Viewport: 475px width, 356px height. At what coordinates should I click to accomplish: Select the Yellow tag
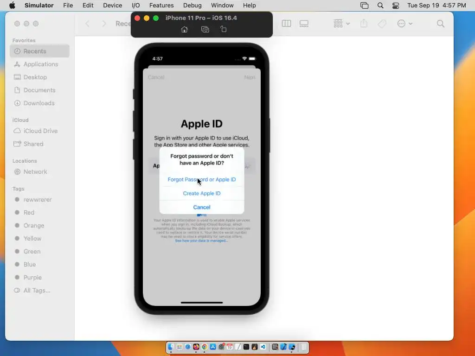tap(40, 239)
